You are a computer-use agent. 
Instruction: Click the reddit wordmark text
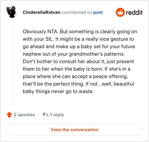(x=134, y=12)
